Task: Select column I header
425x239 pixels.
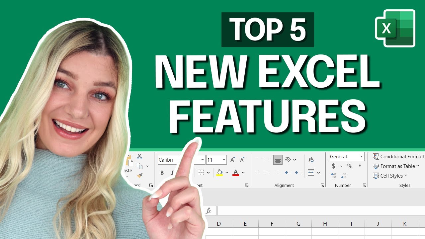Action: tap(351, 224)
